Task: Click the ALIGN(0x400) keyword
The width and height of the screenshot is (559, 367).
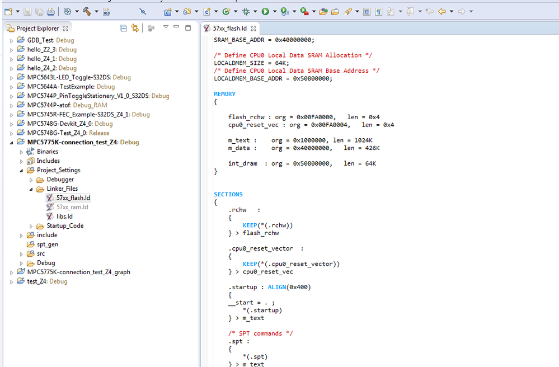Action: click(289, 287)
